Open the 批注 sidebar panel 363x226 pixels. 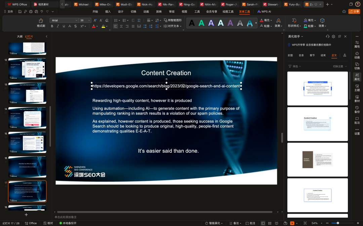pos(357,121)
